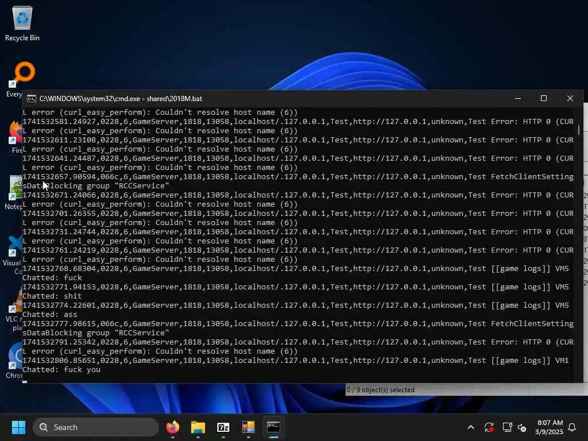Open the clock showing 8:07 AM
The height and width of the screenshot is (441, 588).
tap(550, 427)
